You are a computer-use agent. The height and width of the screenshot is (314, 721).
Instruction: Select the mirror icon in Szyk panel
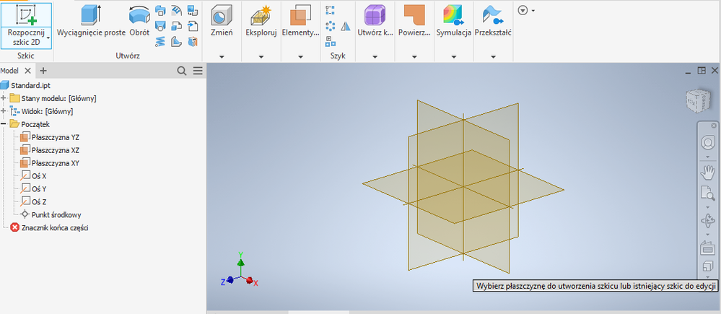coord(346,26)
